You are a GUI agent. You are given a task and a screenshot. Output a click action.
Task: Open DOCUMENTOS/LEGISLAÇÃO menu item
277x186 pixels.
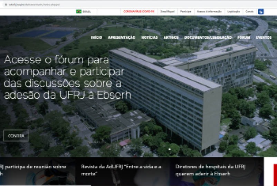pos(208,37)
